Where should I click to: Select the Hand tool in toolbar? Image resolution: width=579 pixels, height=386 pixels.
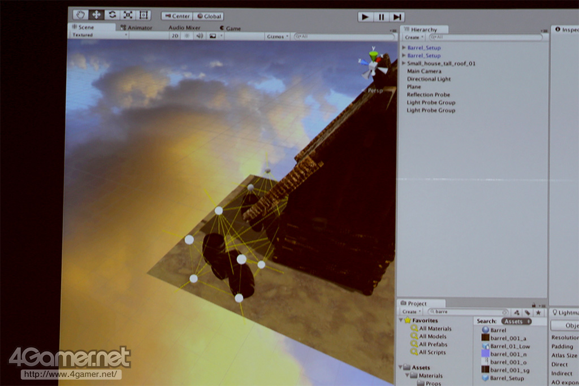[x=80, y=15]
